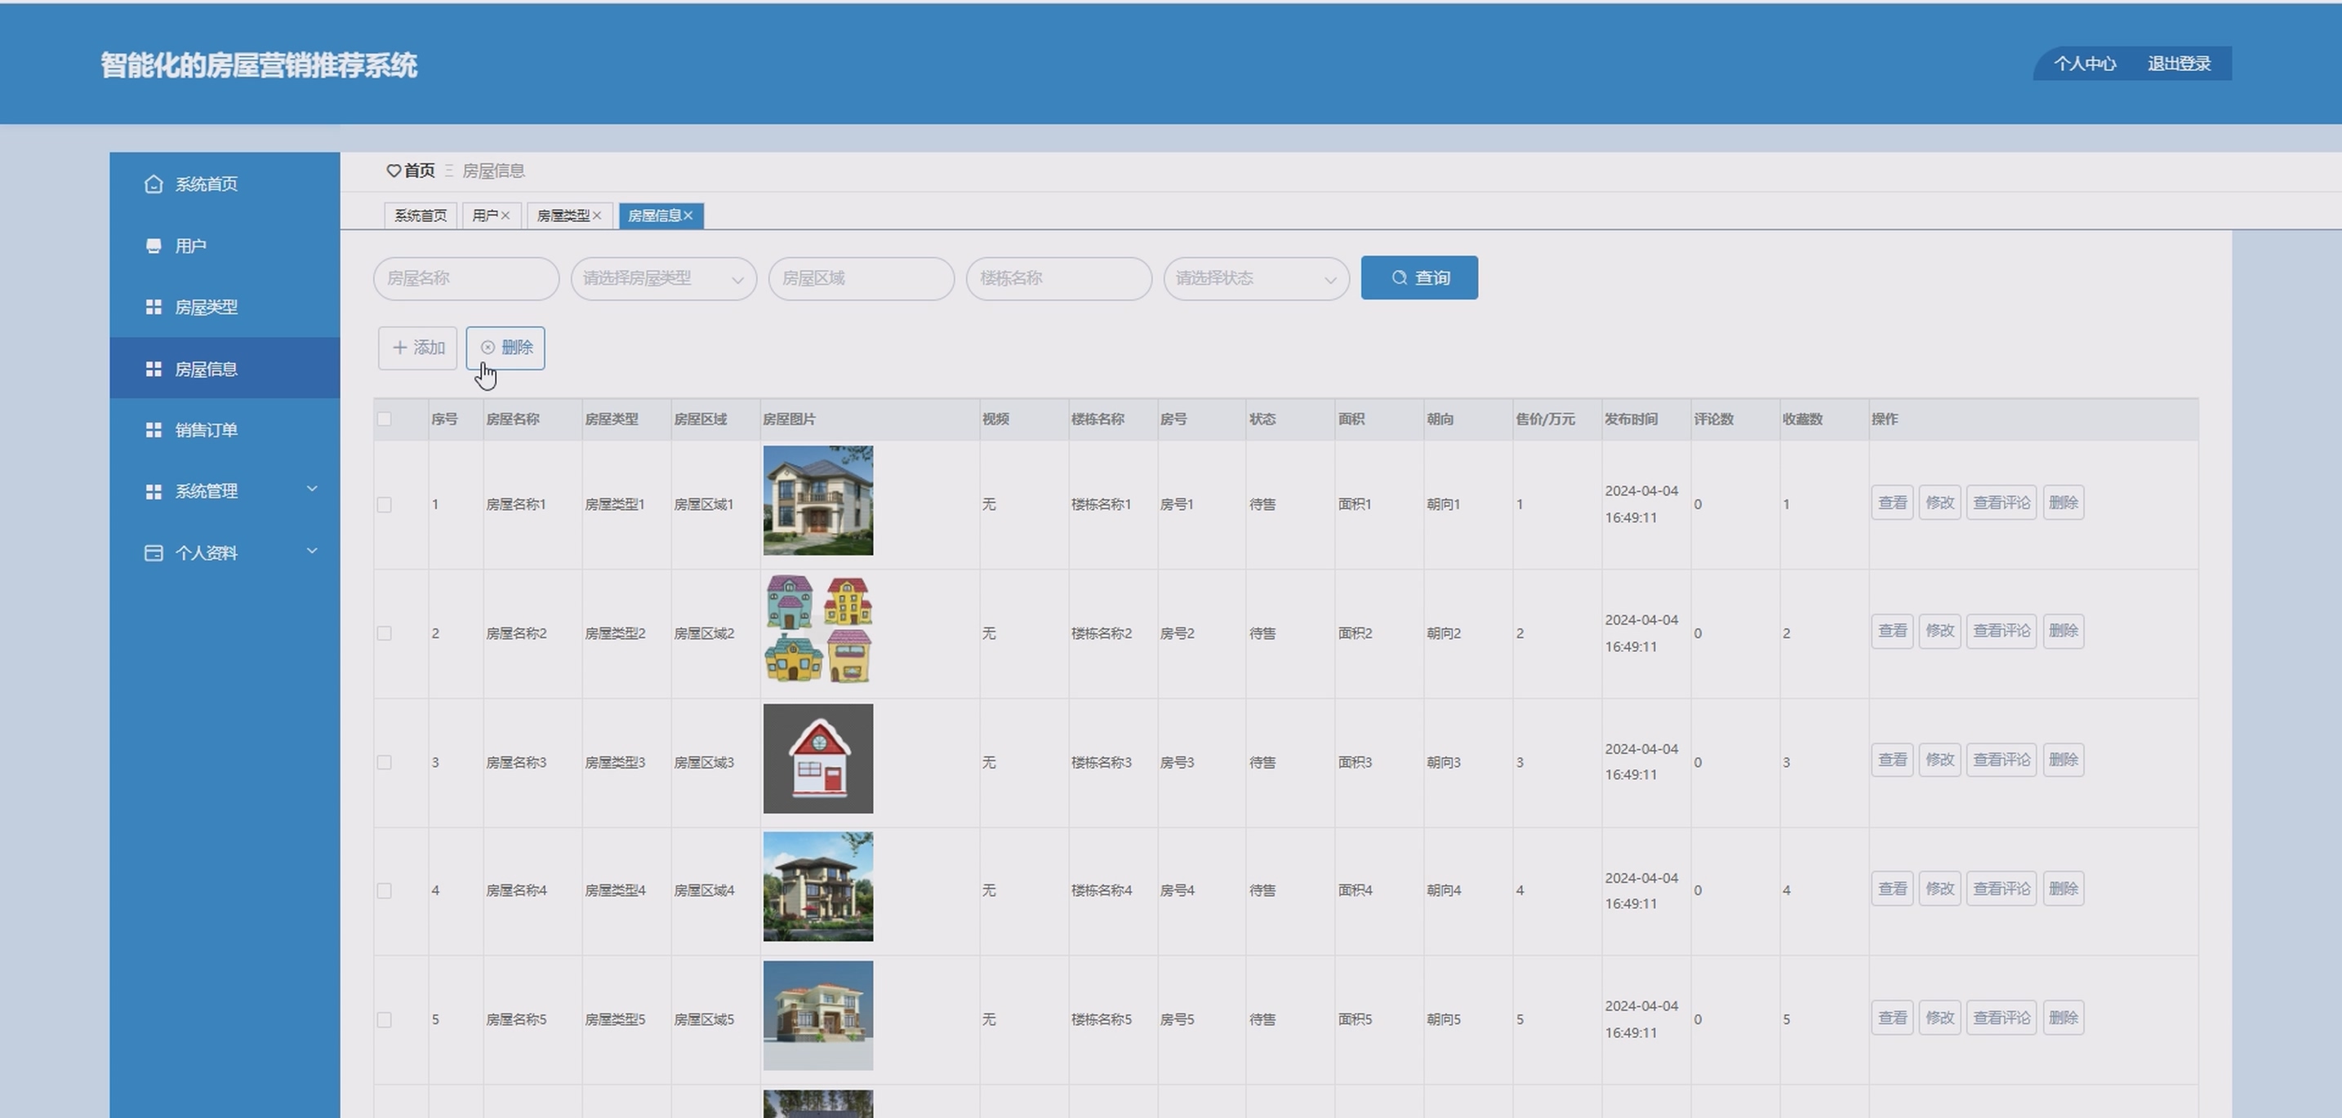Check the checkbox for row 房屋名称4
The width and height of the screenshot is (2342, 1118).
(385, 891)
